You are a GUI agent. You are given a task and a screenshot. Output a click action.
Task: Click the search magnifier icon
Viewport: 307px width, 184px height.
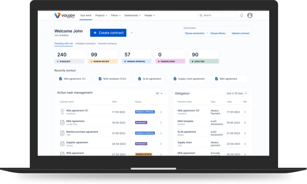pyautogui.click(x=201, y=15)
